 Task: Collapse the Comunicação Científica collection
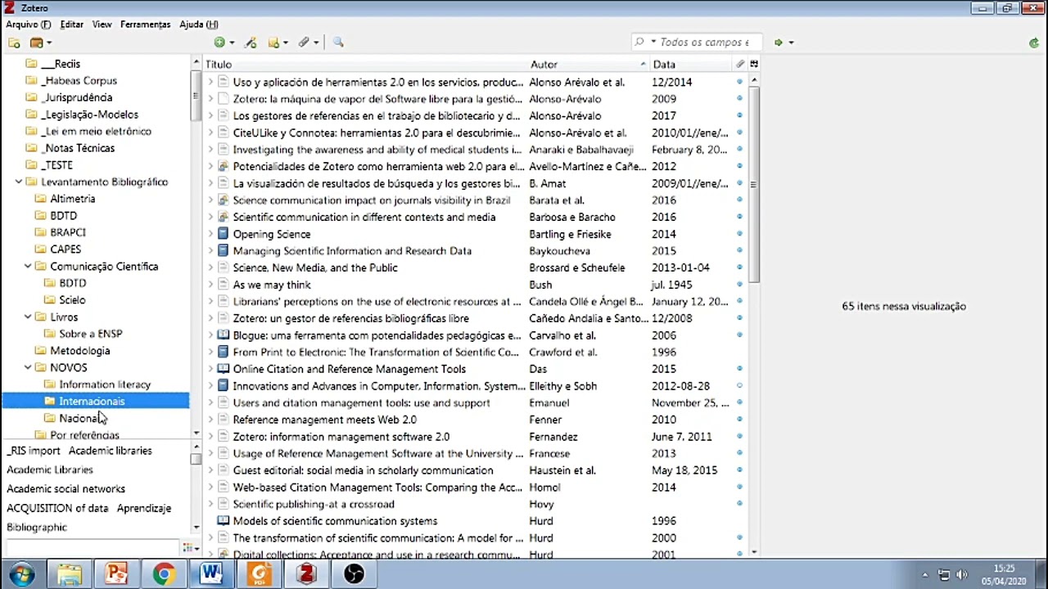click(28, 266)
